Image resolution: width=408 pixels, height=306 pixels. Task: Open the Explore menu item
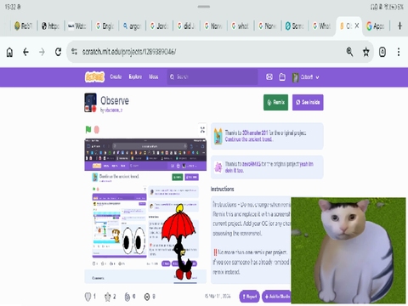coord(135,76)
